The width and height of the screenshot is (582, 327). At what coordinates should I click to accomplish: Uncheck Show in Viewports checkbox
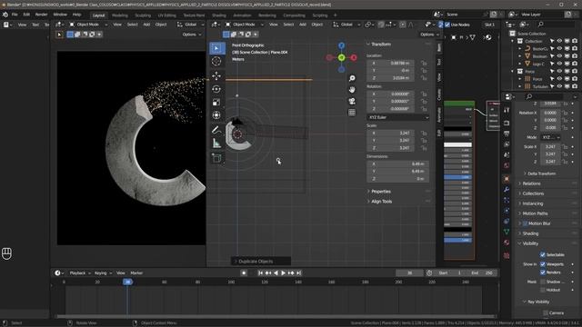(543, 264)
